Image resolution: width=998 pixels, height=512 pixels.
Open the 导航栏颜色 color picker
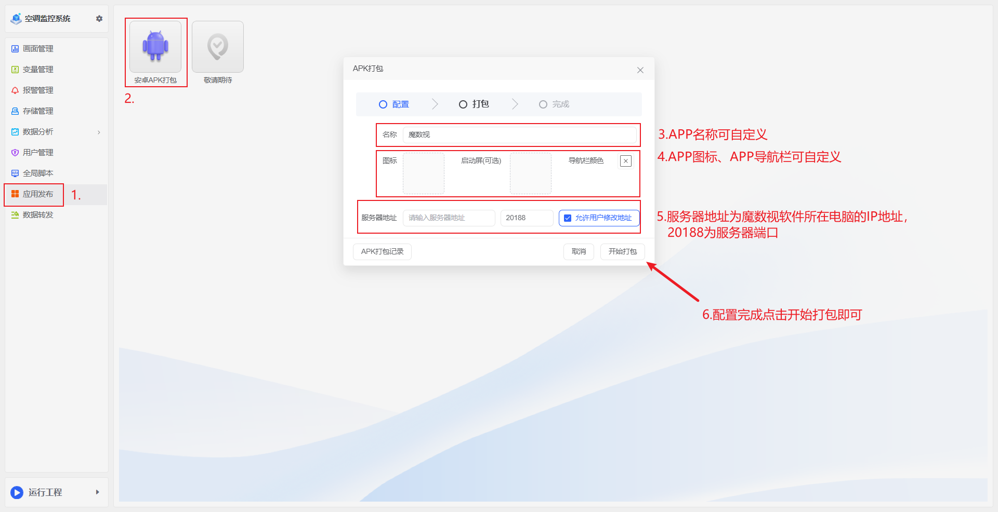[625, 161]
